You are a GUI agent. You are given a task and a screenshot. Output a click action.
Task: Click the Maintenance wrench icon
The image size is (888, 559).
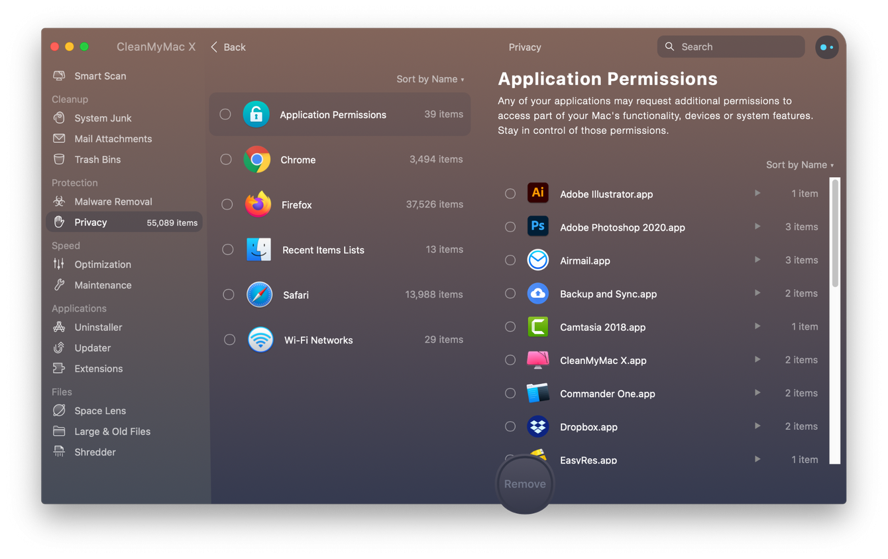(x=59, y=285)
